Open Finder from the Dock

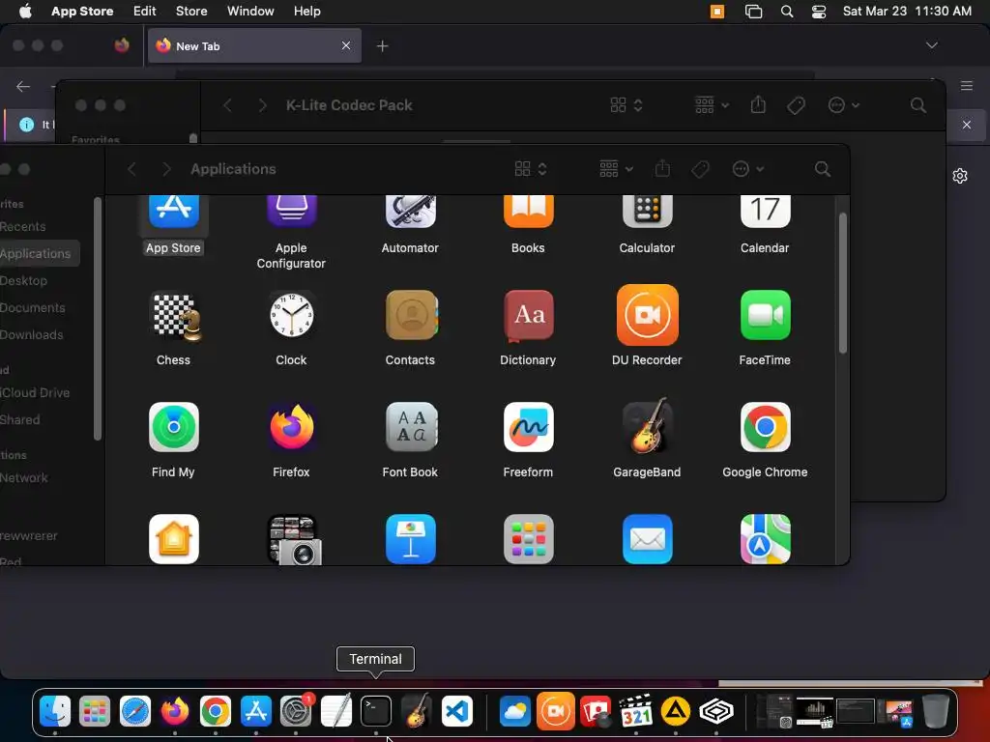(x=55, y=712)
